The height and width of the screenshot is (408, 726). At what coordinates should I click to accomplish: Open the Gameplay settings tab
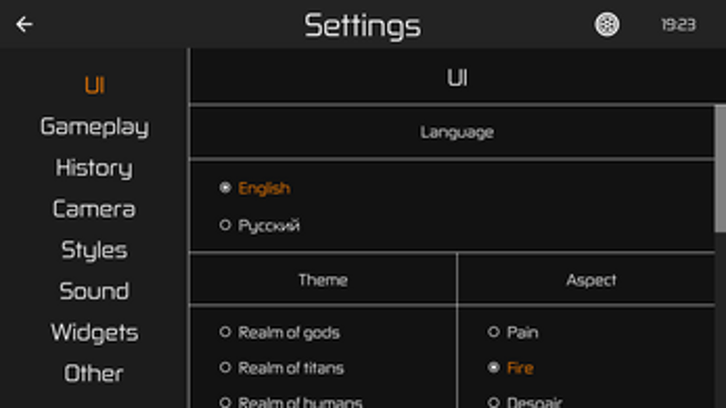click(x=94, y=127)
